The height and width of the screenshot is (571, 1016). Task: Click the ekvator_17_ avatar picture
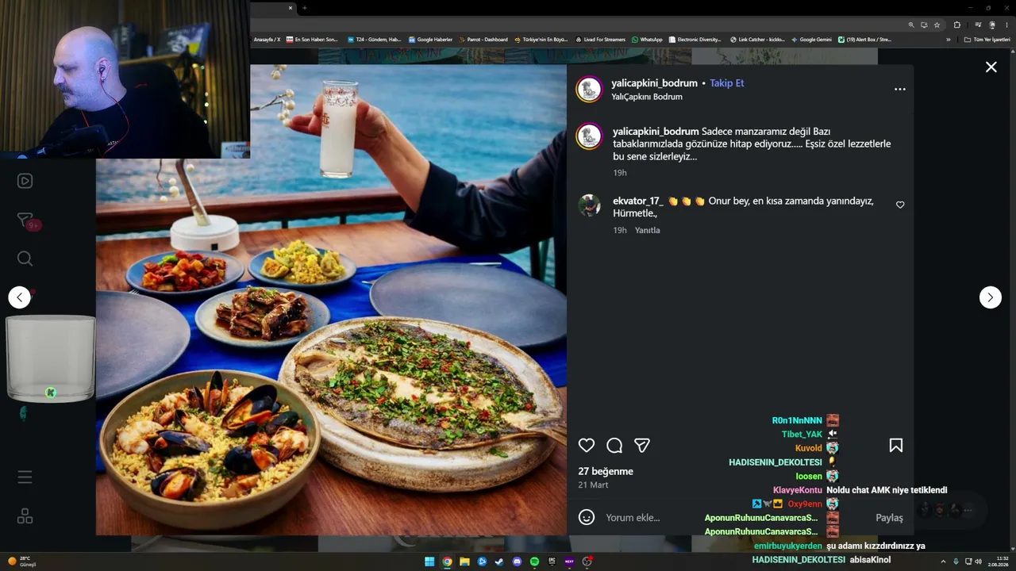[x=589, y=205]
